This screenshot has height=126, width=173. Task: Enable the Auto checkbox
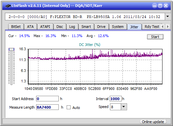(x=69, y=107)
